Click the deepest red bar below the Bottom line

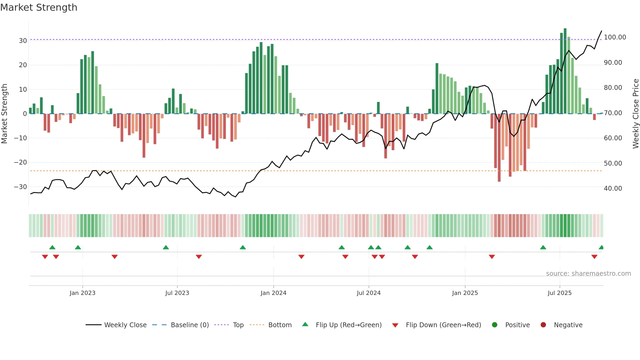tap(499, 148)
